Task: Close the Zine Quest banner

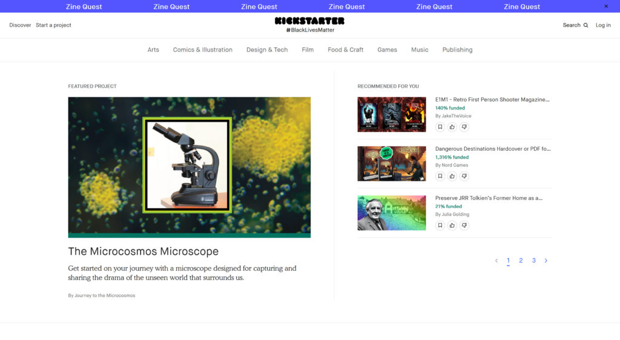Action: 605,6
